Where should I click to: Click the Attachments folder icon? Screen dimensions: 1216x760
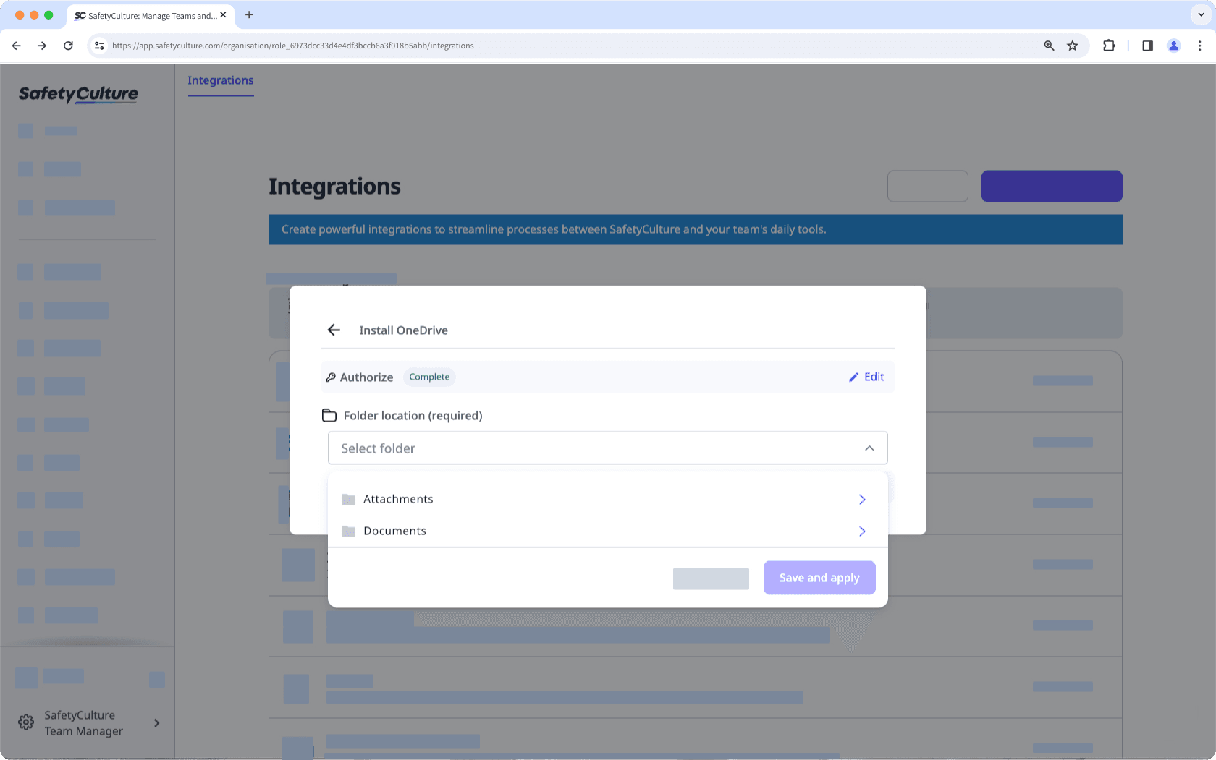click(x=348, y=499)
